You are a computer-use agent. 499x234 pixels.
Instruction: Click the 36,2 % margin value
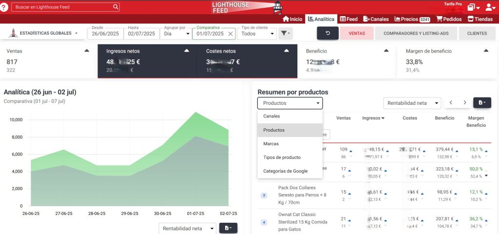[476, 219]
